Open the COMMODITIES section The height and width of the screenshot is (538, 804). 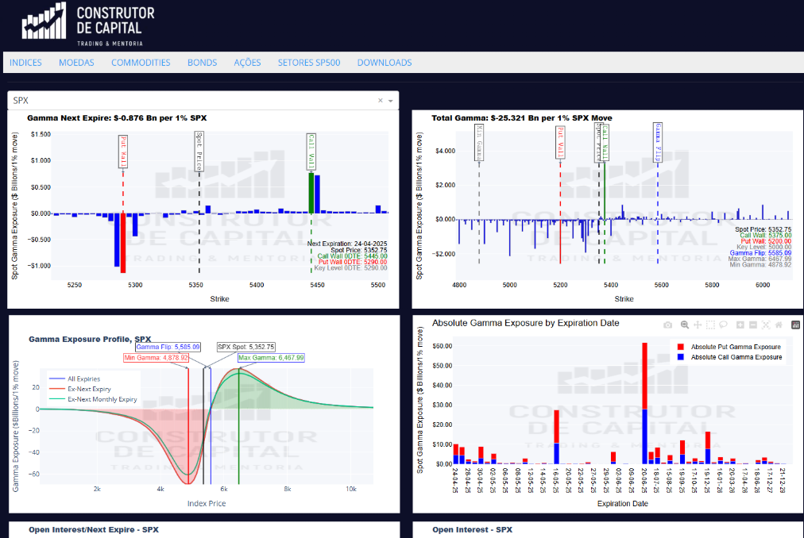pos(141,62)
